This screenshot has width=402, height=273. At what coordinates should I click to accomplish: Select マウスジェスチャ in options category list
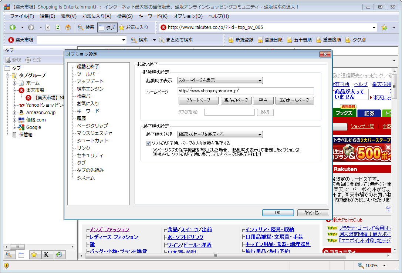95,133
